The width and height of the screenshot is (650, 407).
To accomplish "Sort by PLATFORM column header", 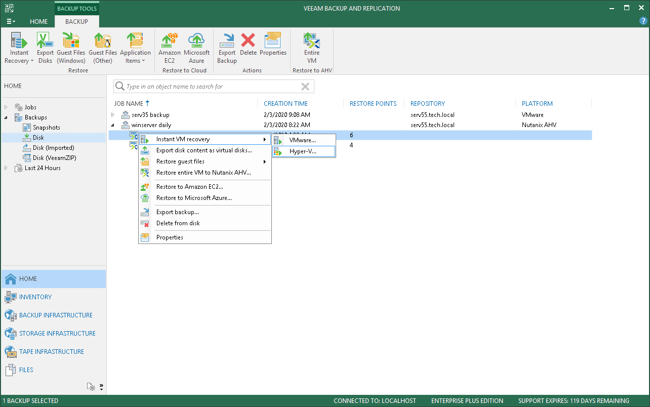I will coord(537,103).
